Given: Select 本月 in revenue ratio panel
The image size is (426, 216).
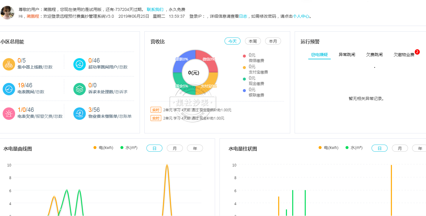Looking at the screenshot, I should click(273, 41).
